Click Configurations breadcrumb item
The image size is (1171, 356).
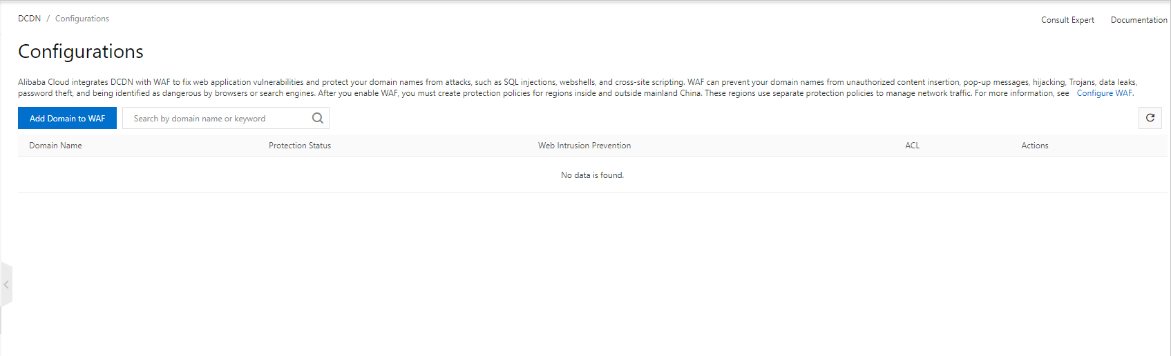click(82, 19)
